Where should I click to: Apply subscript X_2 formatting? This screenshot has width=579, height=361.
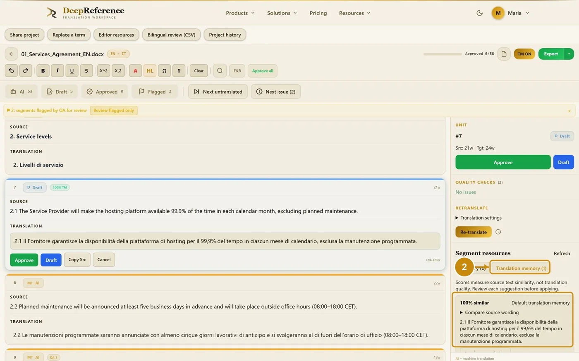click(x=118, y=71)
